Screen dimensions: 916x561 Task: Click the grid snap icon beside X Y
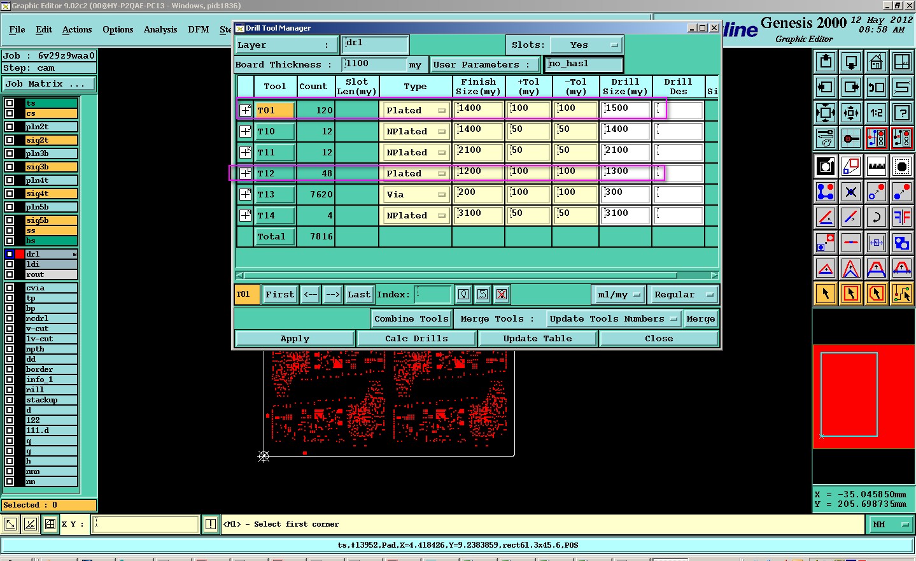(50, 524)
